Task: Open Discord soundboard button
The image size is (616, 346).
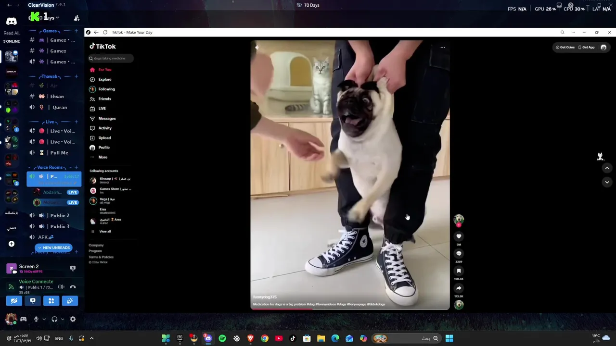Action: click(70, 301)
